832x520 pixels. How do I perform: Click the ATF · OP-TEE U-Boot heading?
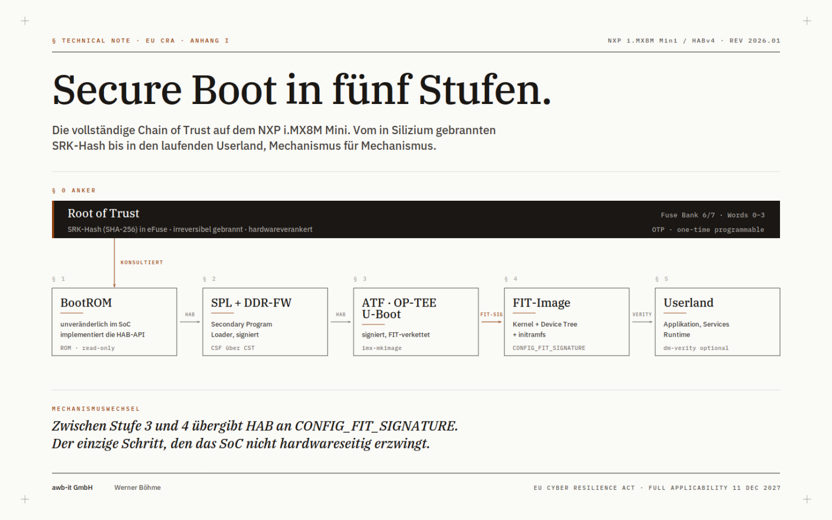point(399,309)
